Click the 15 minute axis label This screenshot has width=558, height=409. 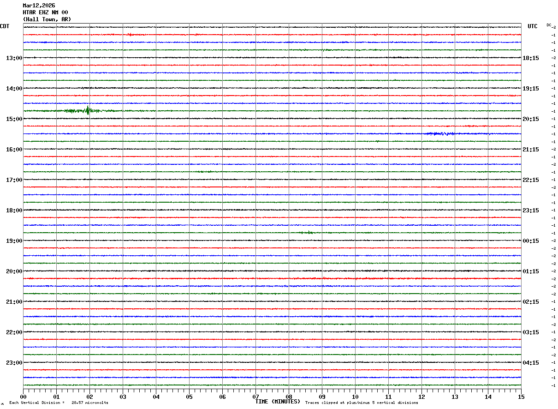click(x=521, y=397)
